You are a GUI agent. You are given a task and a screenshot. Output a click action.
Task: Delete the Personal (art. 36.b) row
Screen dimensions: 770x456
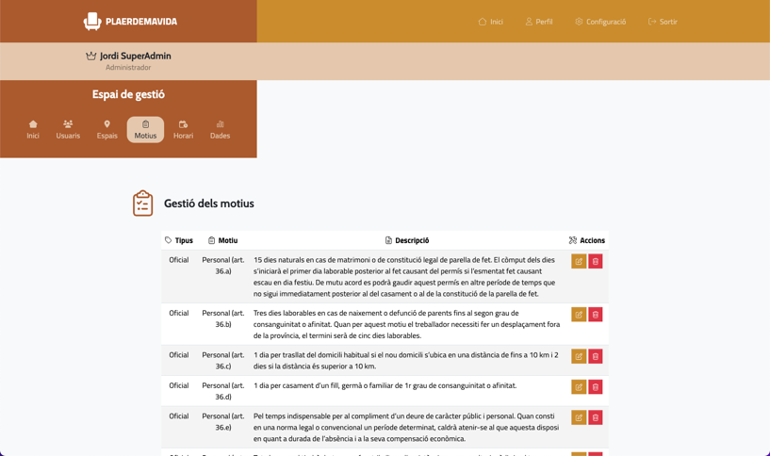click(x=596, y=315)
